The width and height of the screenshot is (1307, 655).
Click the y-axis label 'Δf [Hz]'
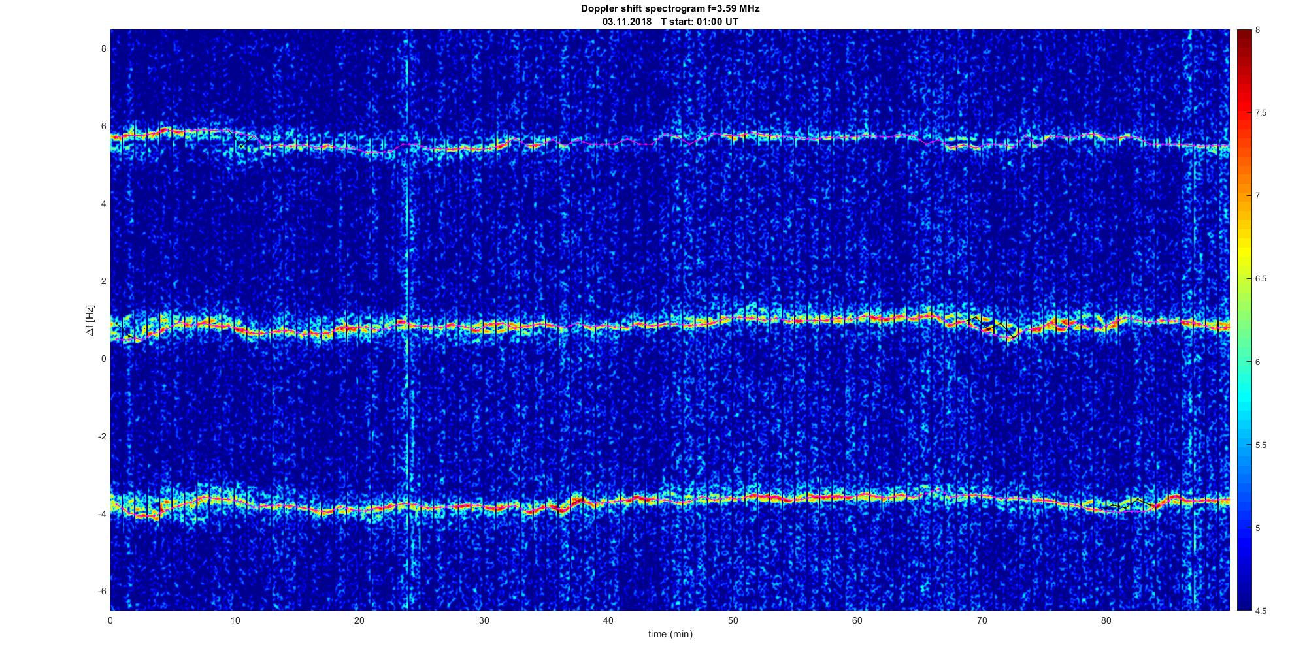[90, 320]
